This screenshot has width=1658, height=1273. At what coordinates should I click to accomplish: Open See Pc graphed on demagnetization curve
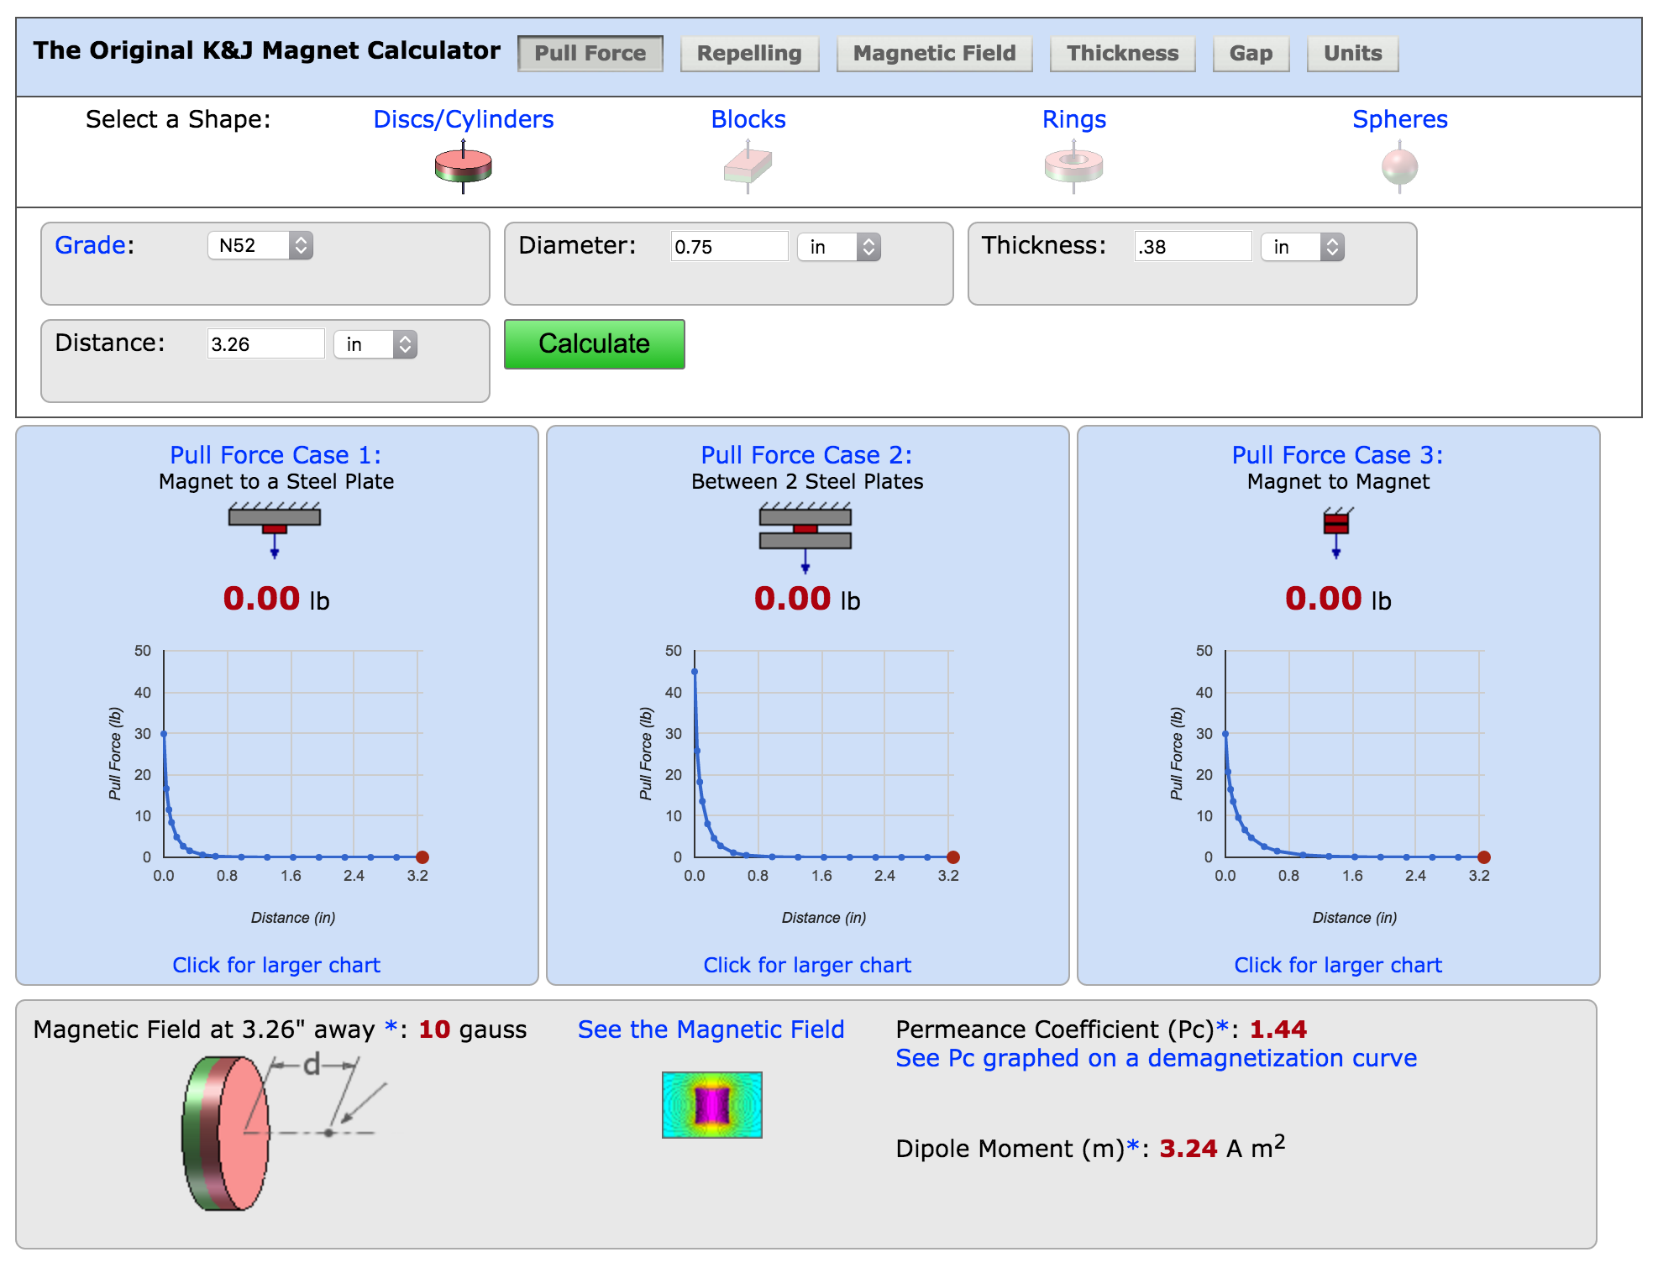coord(1156,1058)
